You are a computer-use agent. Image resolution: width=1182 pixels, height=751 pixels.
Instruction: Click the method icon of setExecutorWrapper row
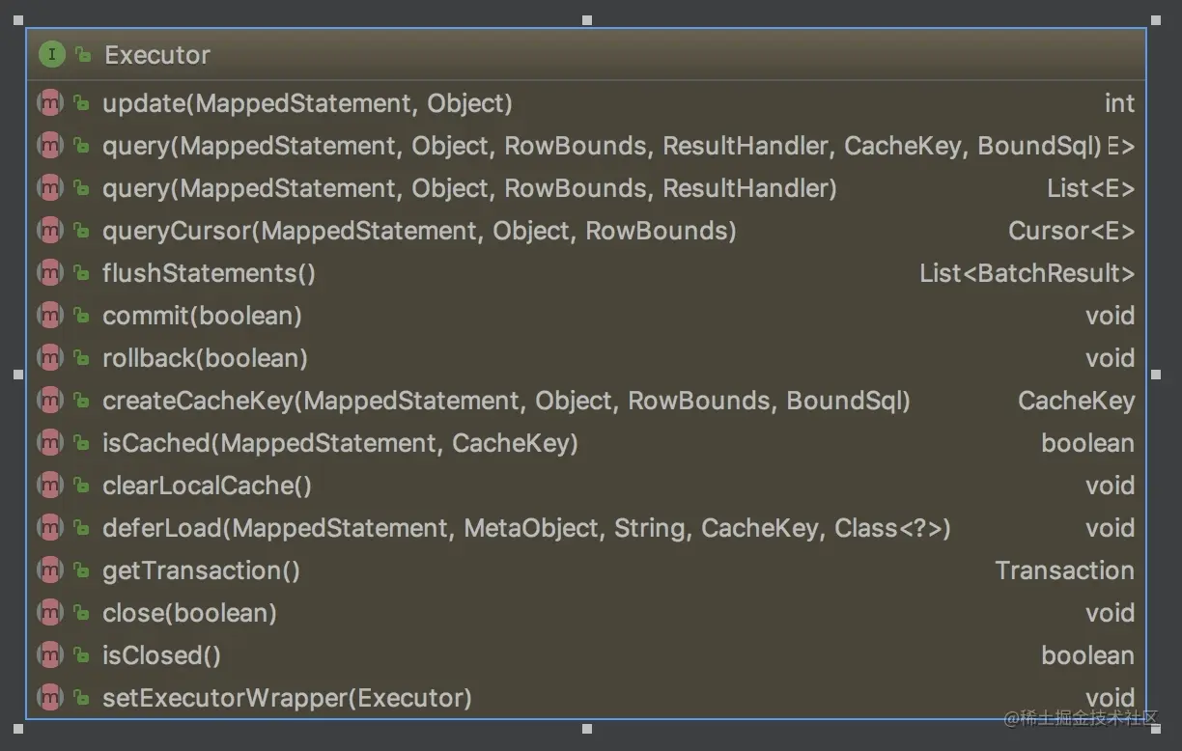[x=49, y=698]
